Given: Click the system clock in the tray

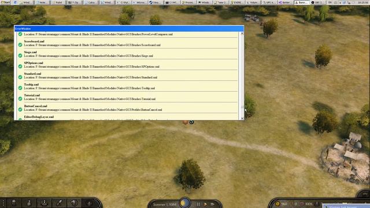Looking at the screenshot, I should click(363, 2).
